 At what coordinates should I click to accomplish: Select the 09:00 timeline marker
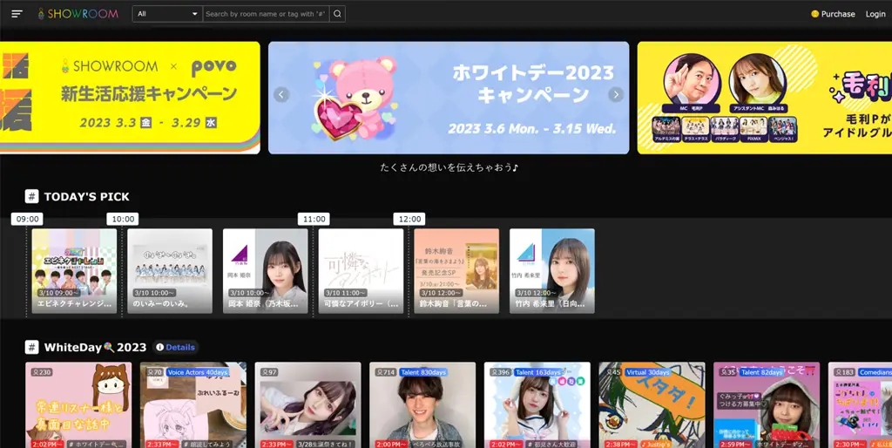(x=27, y=219)
